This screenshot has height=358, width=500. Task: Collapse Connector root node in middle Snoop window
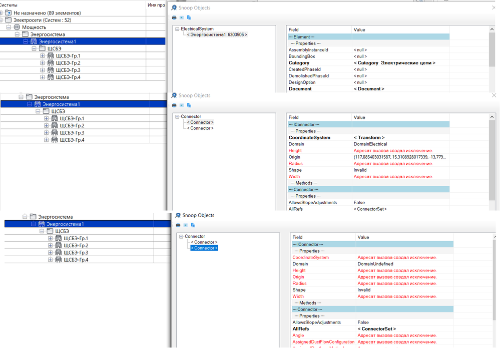[177, 117]
